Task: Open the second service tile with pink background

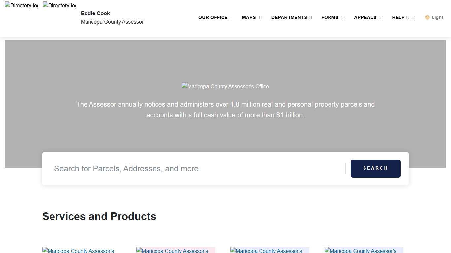Action: pyautogui.click(x=175, y=250)
